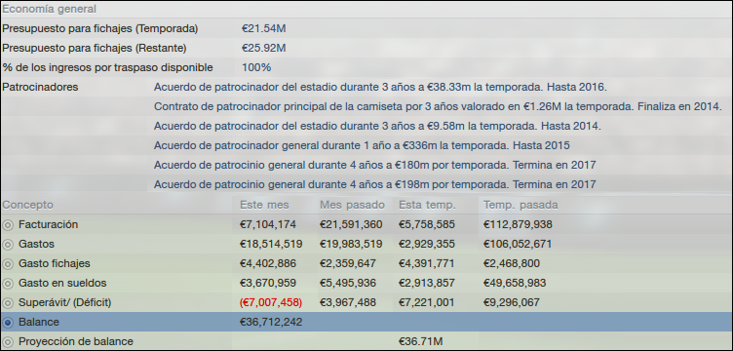Open the €180m general sponsorship agreement
The image size is (733, 351).
tap(375, 166)
